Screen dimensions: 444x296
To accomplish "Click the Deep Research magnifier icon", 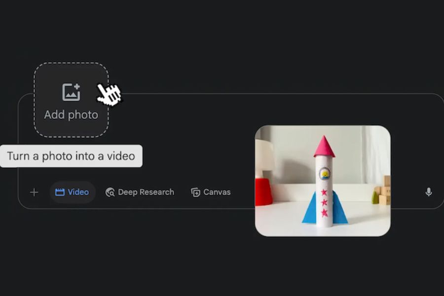I will click(110, 192).
